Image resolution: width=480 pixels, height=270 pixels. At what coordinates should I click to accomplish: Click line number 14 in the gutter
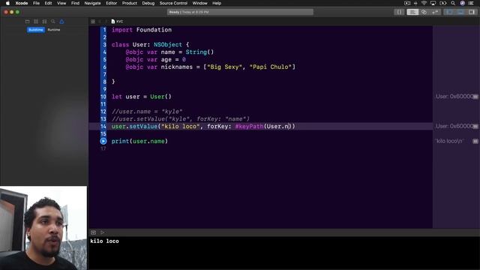point(103,127)
